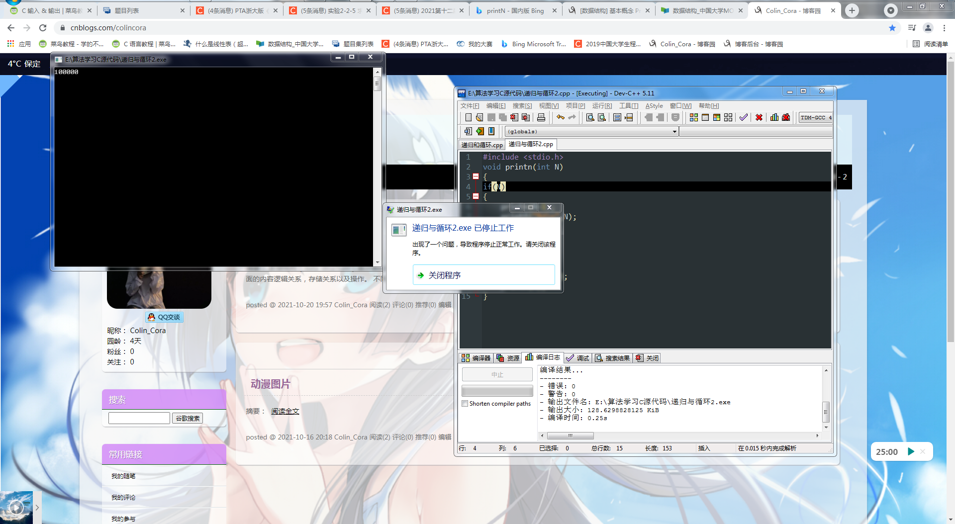Click the Insert green plus icon
The width and height of the screenshot is (955, 524).
click(479, 131)
